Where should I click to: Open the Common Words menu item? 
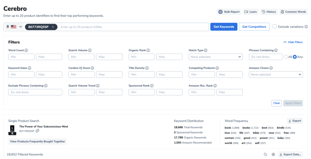tap(293, 12)
